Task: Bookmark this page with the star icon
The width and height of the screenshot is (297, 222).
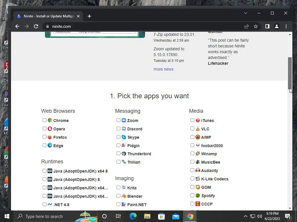Action: pyautogui.click(x=256, y=26)
